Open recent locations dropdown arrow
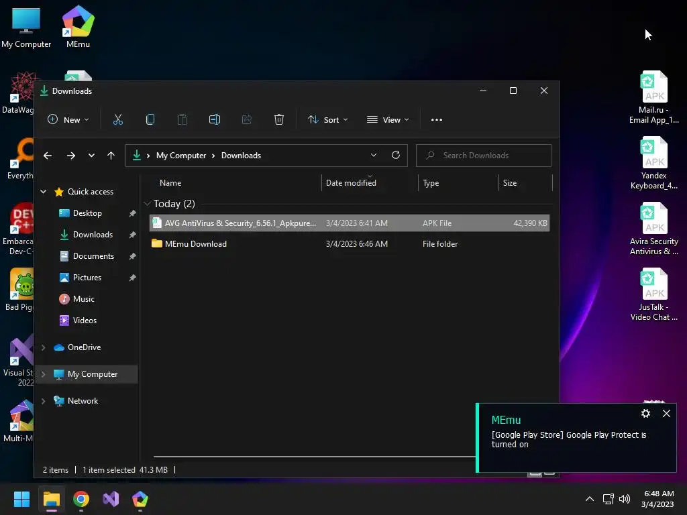The image size is (687, 515). coord(91,156)
